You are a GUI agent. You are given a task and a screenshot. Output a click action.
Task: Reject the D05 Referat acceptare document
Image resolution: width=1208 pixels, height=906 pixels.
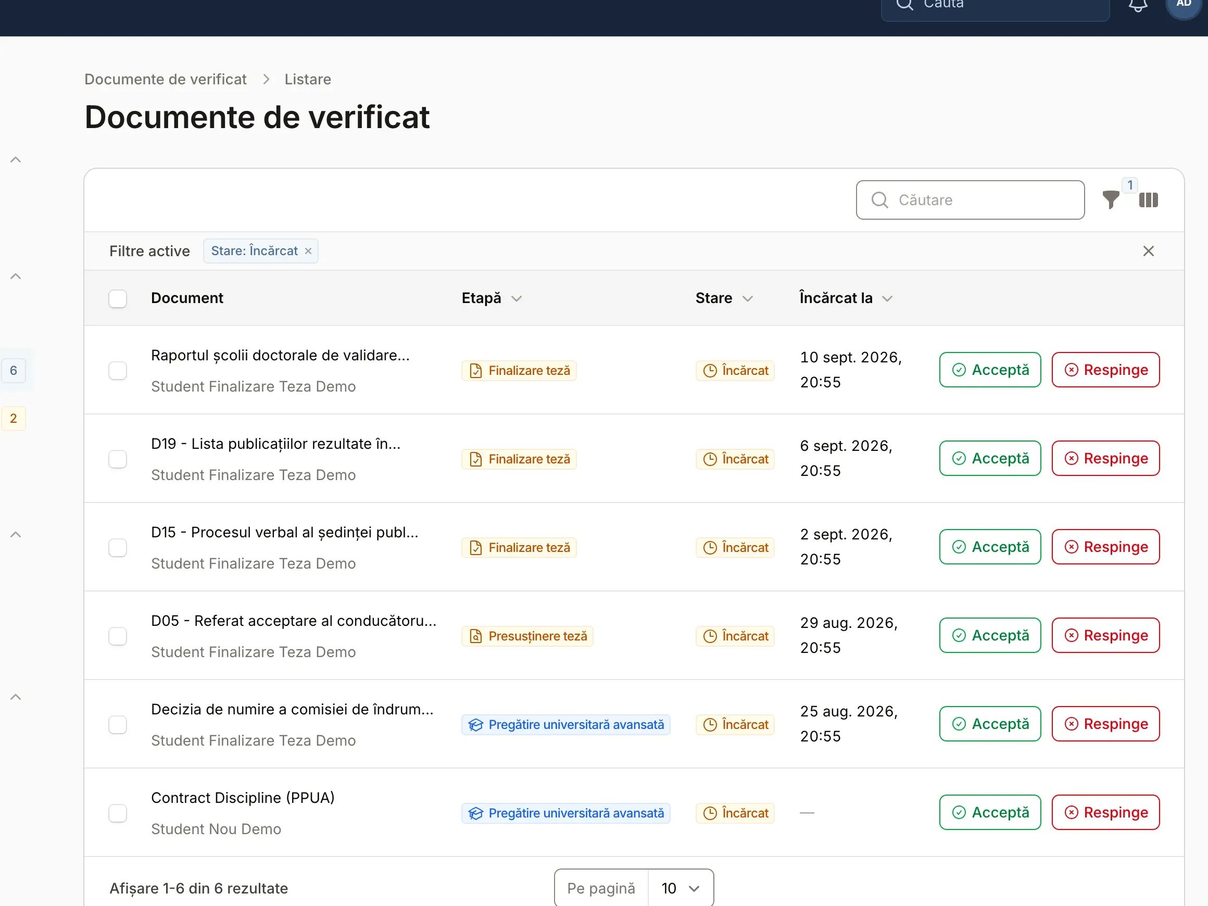coord(1105,635)
